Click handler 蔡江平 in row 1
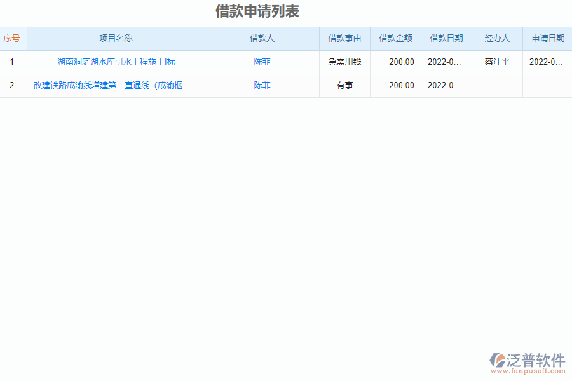The height and width of the screenshot is (381, 572). pyautogui.click(x=496, y=62)
